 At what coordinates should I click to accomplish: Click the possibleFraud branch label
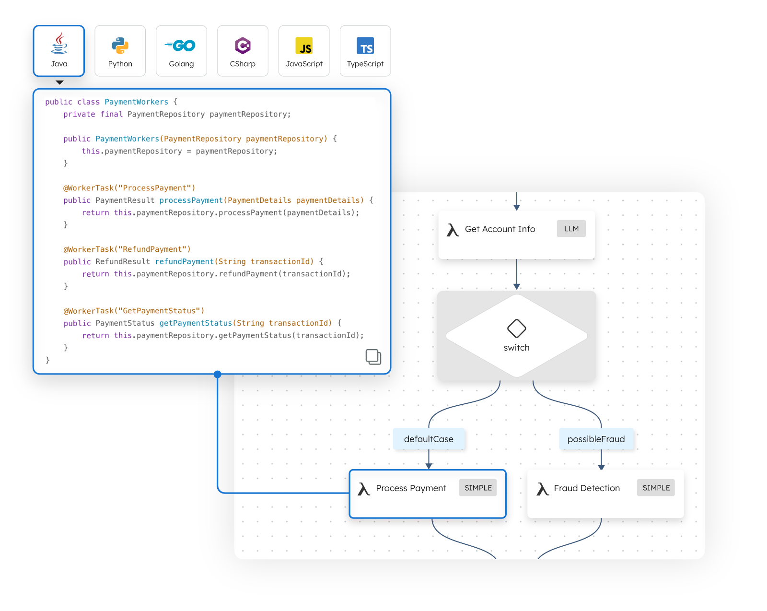596,439
